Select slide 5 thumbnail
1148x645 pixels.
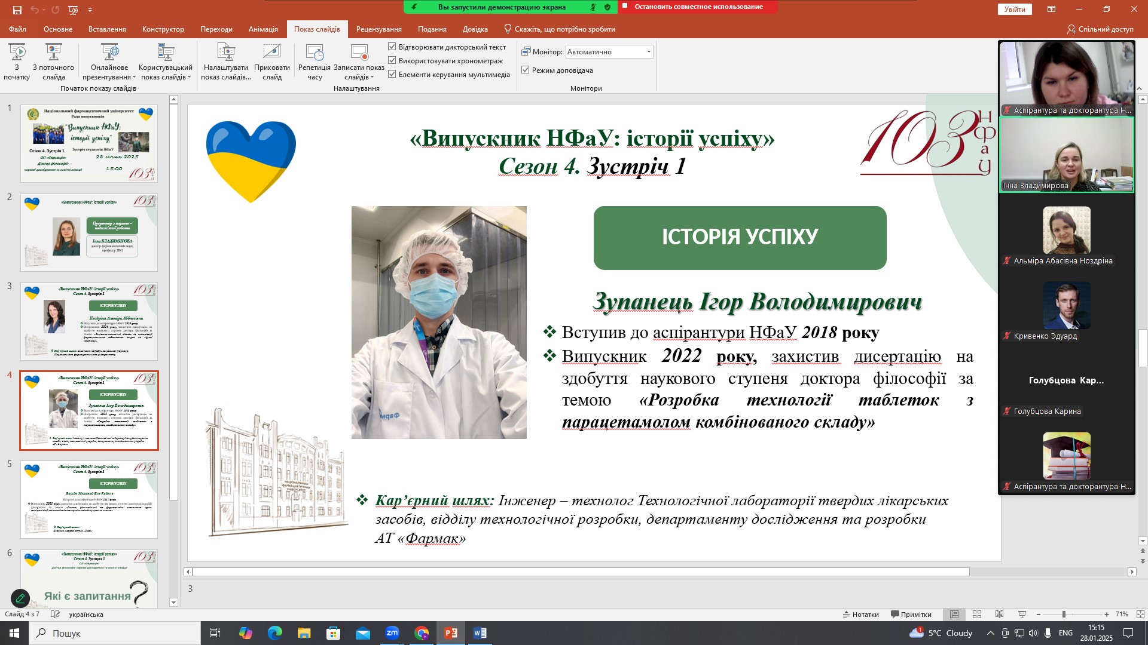[89, 499]
